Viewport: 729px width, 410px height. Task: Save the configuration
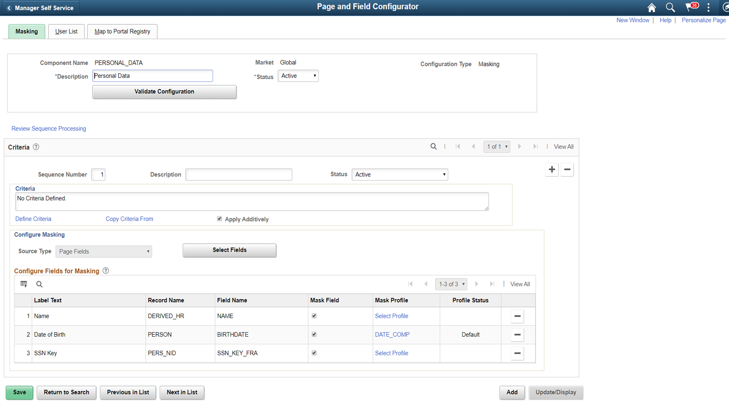tap(19, 393)
